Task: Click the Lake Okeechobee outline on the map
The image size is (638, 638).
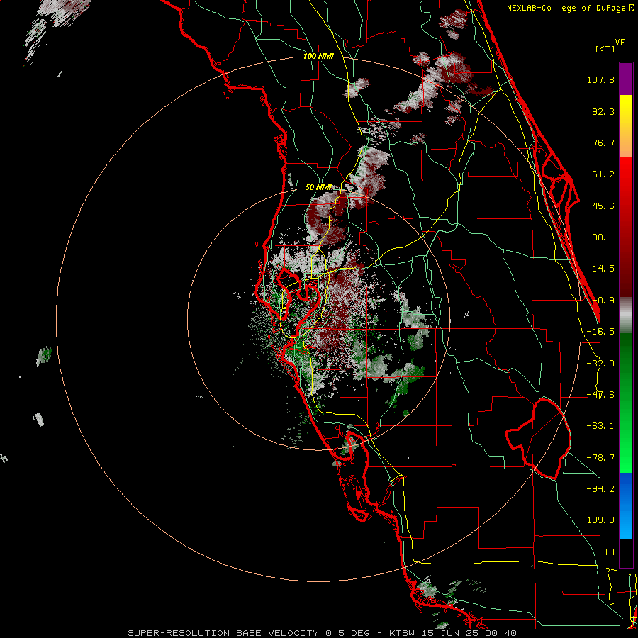Action: (x=538, y=439)
